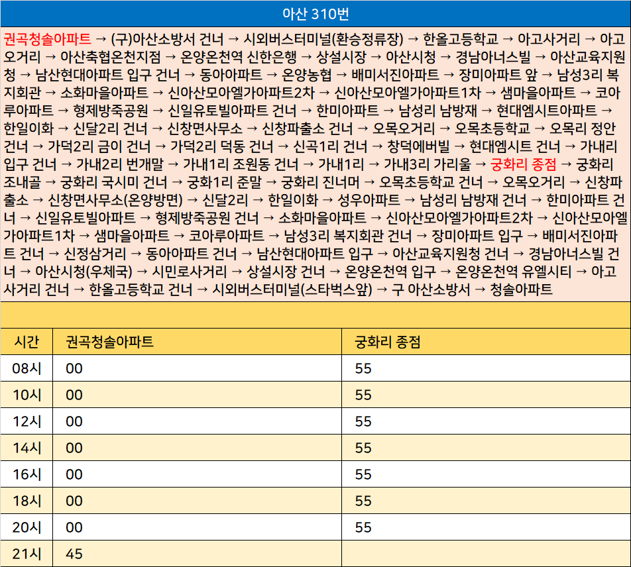Click the stop '온양온천역 신한은행'

tap(239, 57)
